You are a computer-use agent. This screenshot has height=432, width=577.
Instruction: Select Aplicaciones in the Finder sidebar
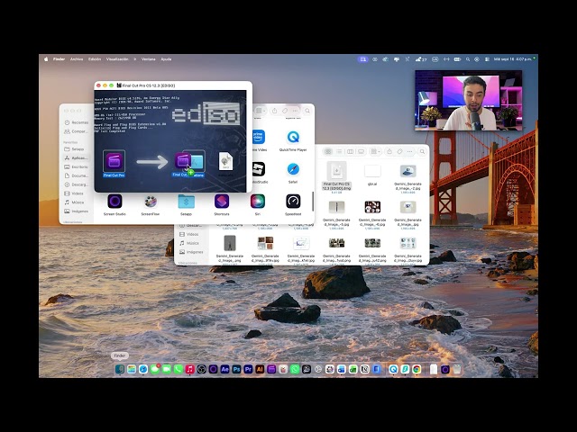pyautogui.click(x=76, y=158)
